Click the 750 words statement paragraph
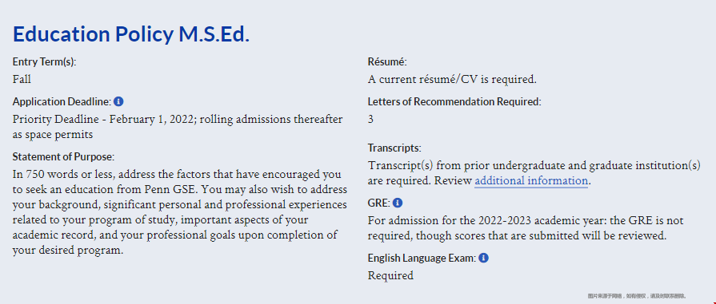The width and height of the screenshot is (716, 304). click(180, 212)
